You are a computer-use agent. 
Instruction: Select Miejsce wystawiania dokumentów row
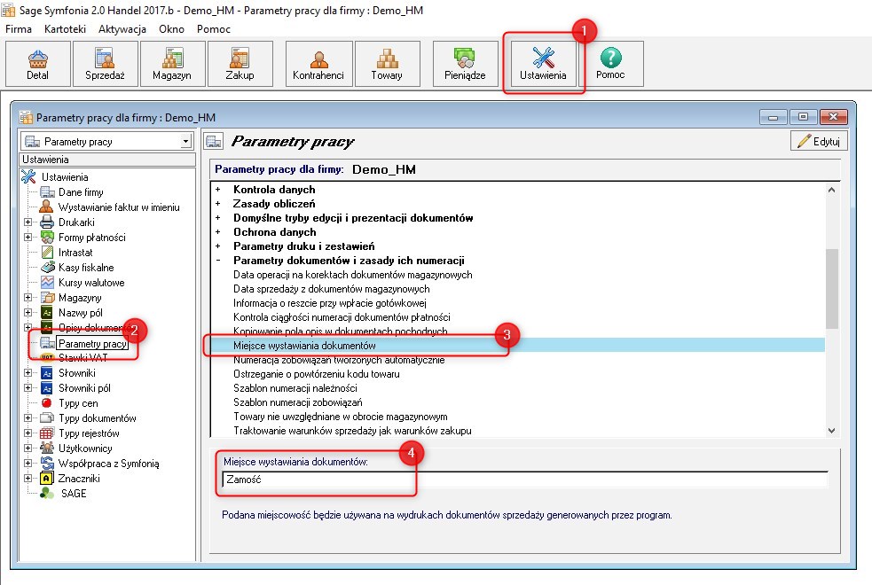[518, 346]
